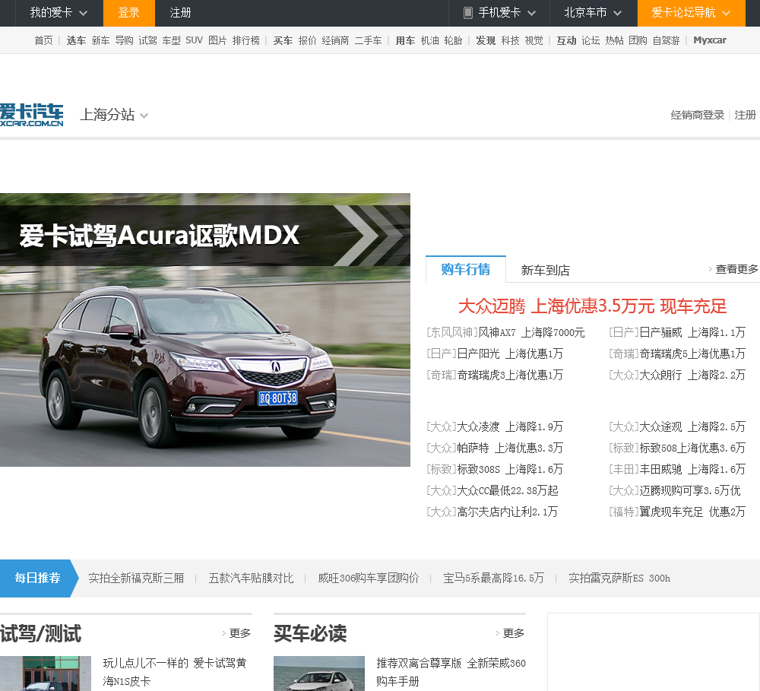
Task: Open headline 大众迈腾 上海优惠3.5万元
Action: (592, 306)
